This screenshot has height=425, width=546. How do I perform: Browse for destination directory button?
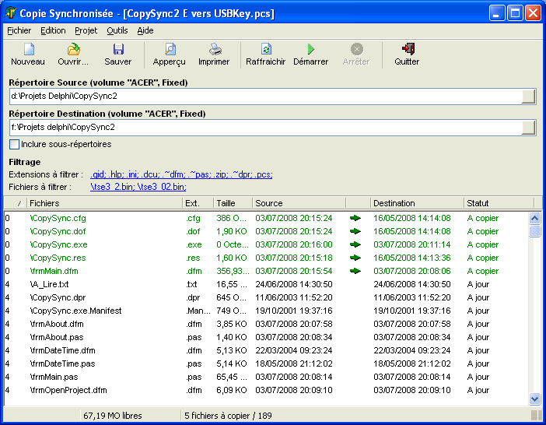(x=528, y=128)
